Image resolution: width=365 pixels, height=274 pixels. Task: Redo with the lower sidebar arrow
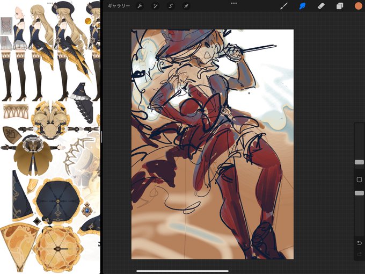click(x=359, y=254)
